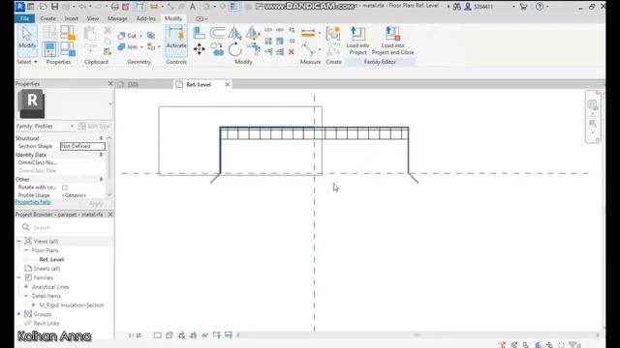Click Load into Project

click(x=357, y=41)
